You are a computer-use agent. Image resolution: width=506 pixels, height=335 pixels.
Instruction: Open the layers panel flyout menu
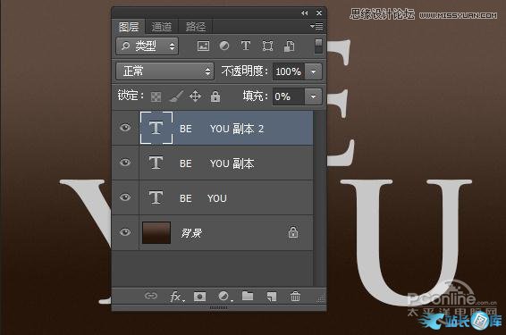coord(316,26)
